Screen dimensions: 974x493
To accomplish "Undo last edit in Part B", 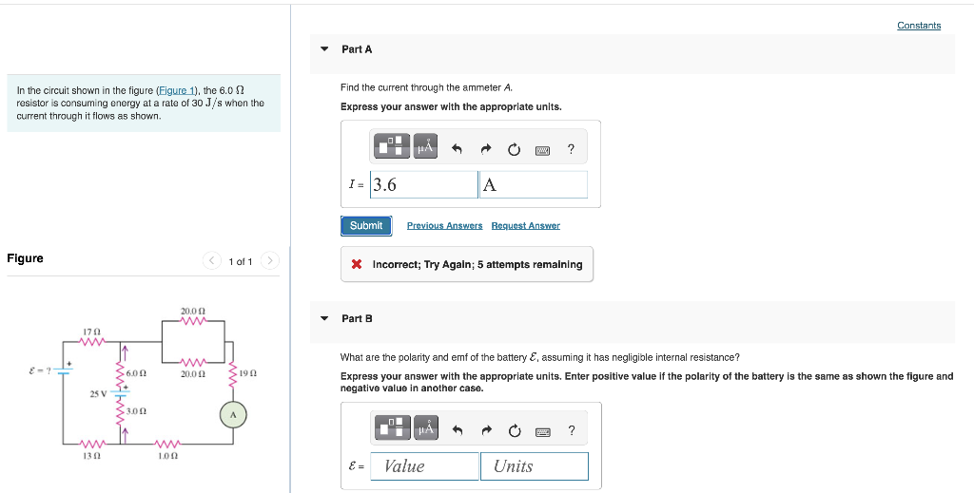I will point(457,431).
